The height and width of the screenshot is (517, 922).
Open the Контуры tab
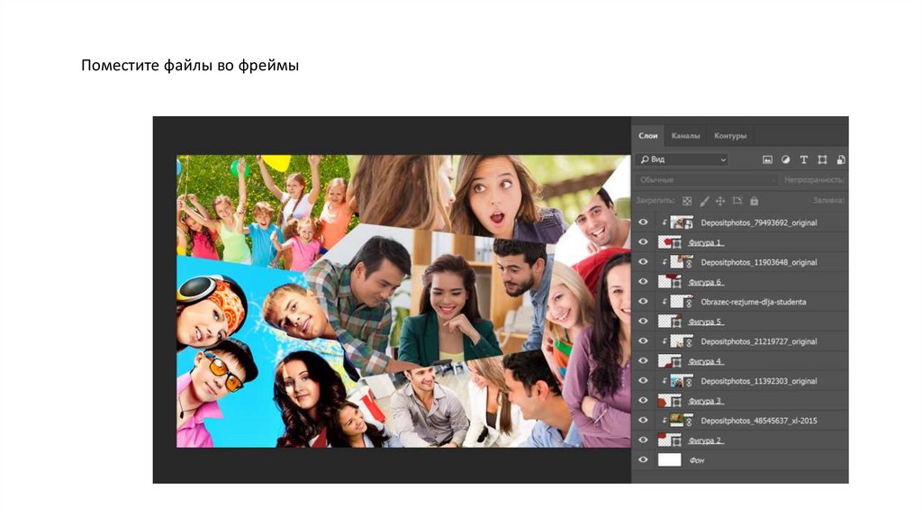tap(730, 136)
